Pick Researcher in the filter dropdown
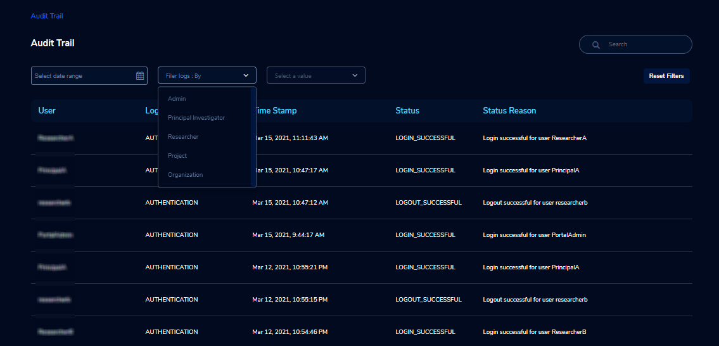This screenshot has width=719, height=346. pyautogui.click(x=183, y=137)
